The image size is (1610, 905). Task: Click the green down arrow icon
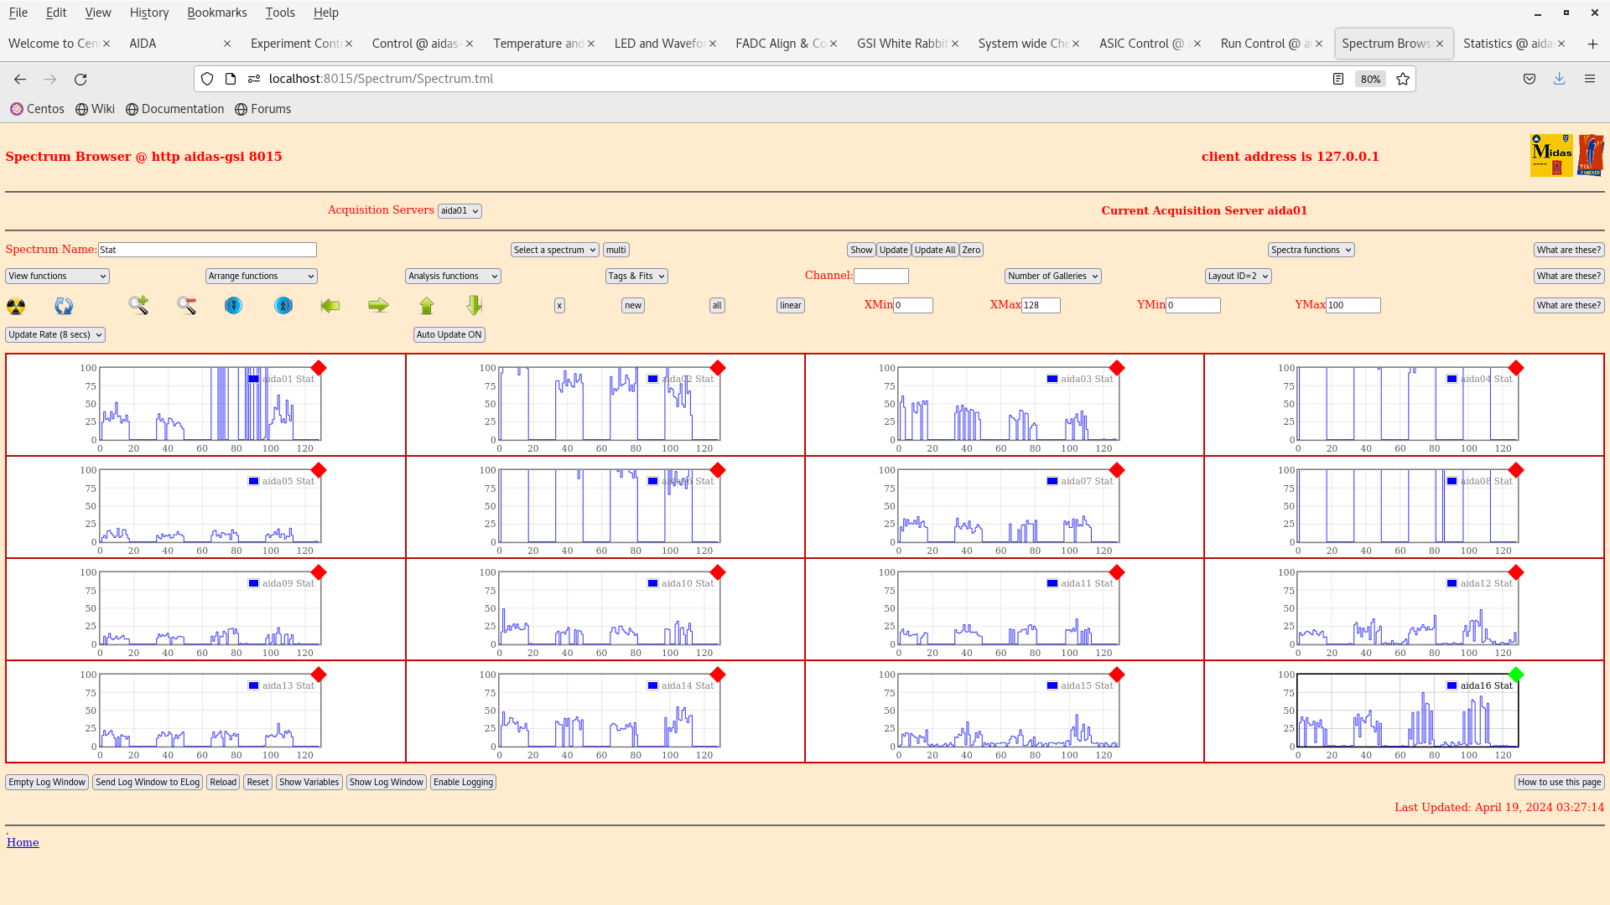(475, 305)
